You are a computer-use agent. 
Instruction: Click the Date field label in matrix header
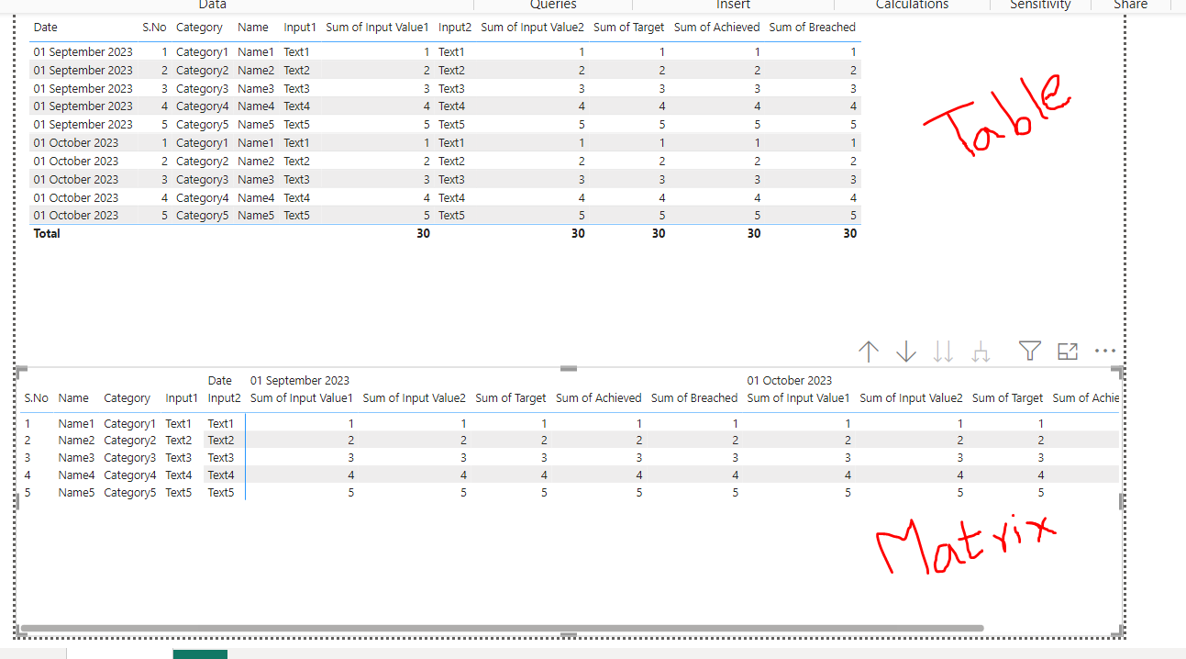[220, 380]
